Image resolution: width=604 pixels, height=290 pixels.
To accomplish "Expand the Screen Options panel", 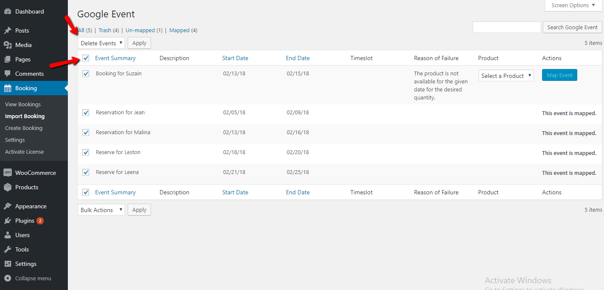I will coord(573,6).
